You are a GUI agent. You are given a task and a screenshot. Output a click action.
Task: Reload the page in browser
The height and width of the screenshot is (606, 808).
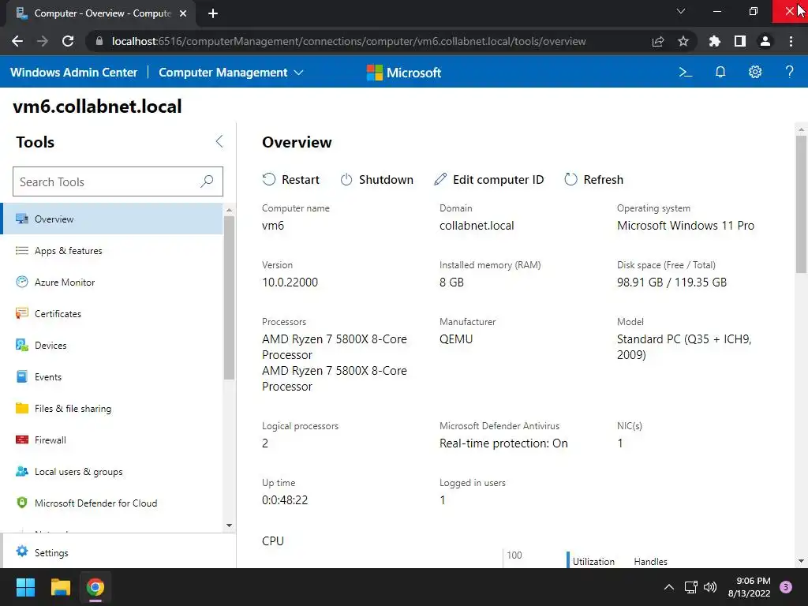(x=68, y=41)
